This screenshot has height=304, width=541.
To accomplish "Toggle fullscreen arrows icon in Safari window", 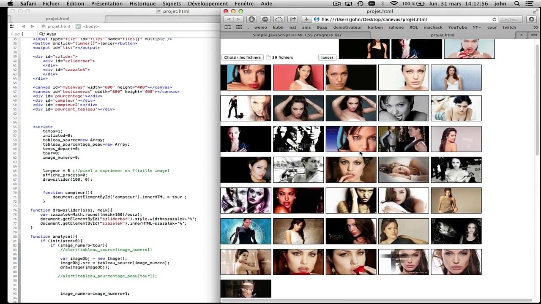I will 536,11.
